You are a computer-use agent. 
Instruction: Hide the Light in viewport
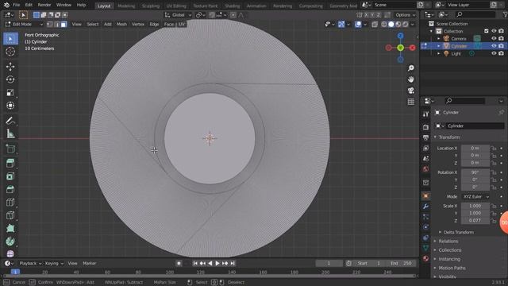point(494,53)
